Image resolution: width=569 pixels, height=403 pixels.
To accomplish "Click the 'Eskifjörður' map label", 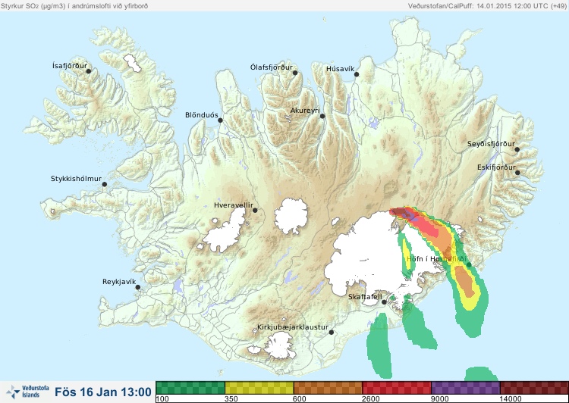I will click(x=496, y=167).
